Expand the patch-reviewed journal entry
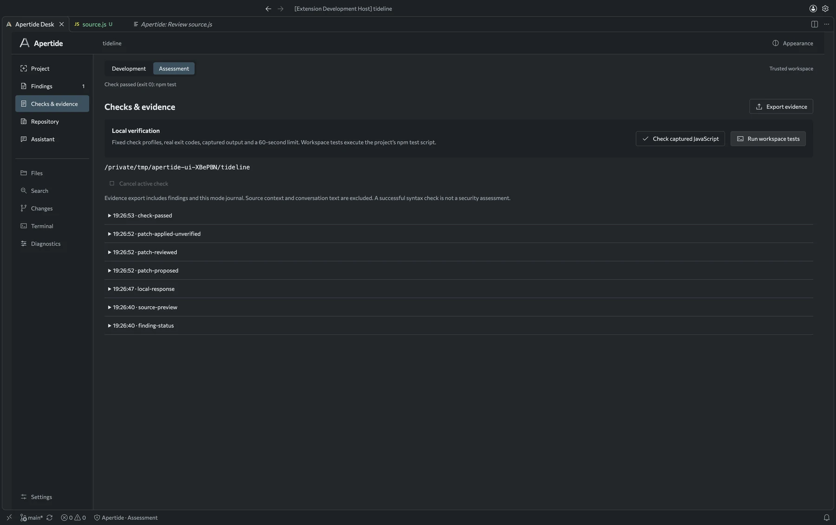Viewport: 836px width, 525px height. click(x=459, y=252)
